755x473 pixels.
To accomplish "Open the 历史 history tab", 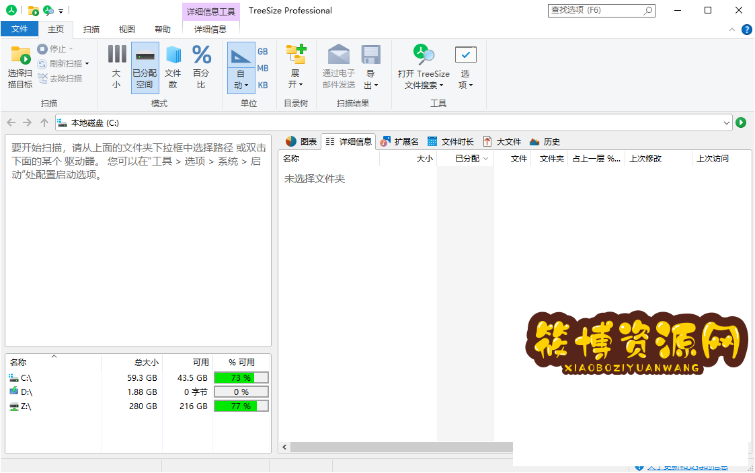I will click(545, 141).
